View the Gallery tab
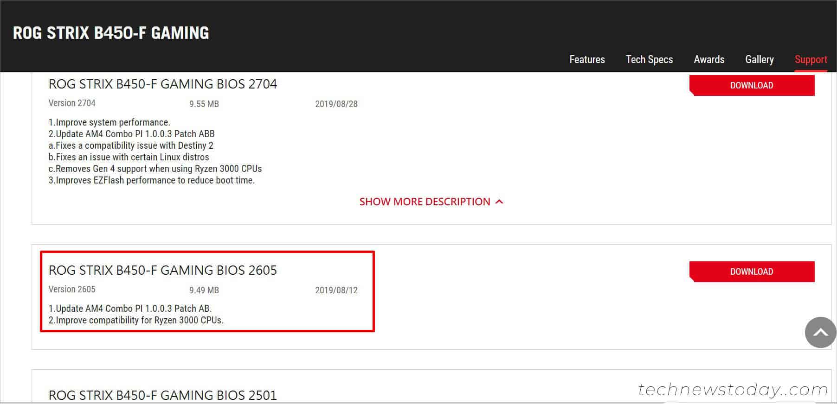 (760, 59)
